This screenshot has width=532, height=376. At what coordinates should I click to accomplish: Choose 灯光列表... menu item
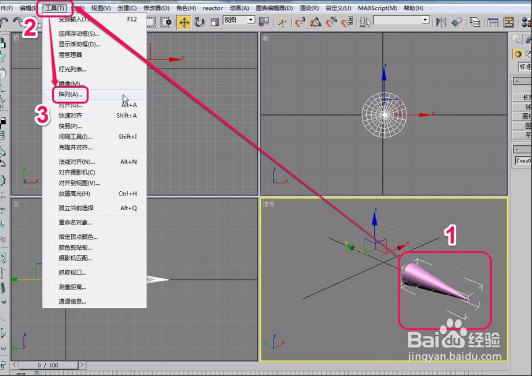tap(95, 69)
